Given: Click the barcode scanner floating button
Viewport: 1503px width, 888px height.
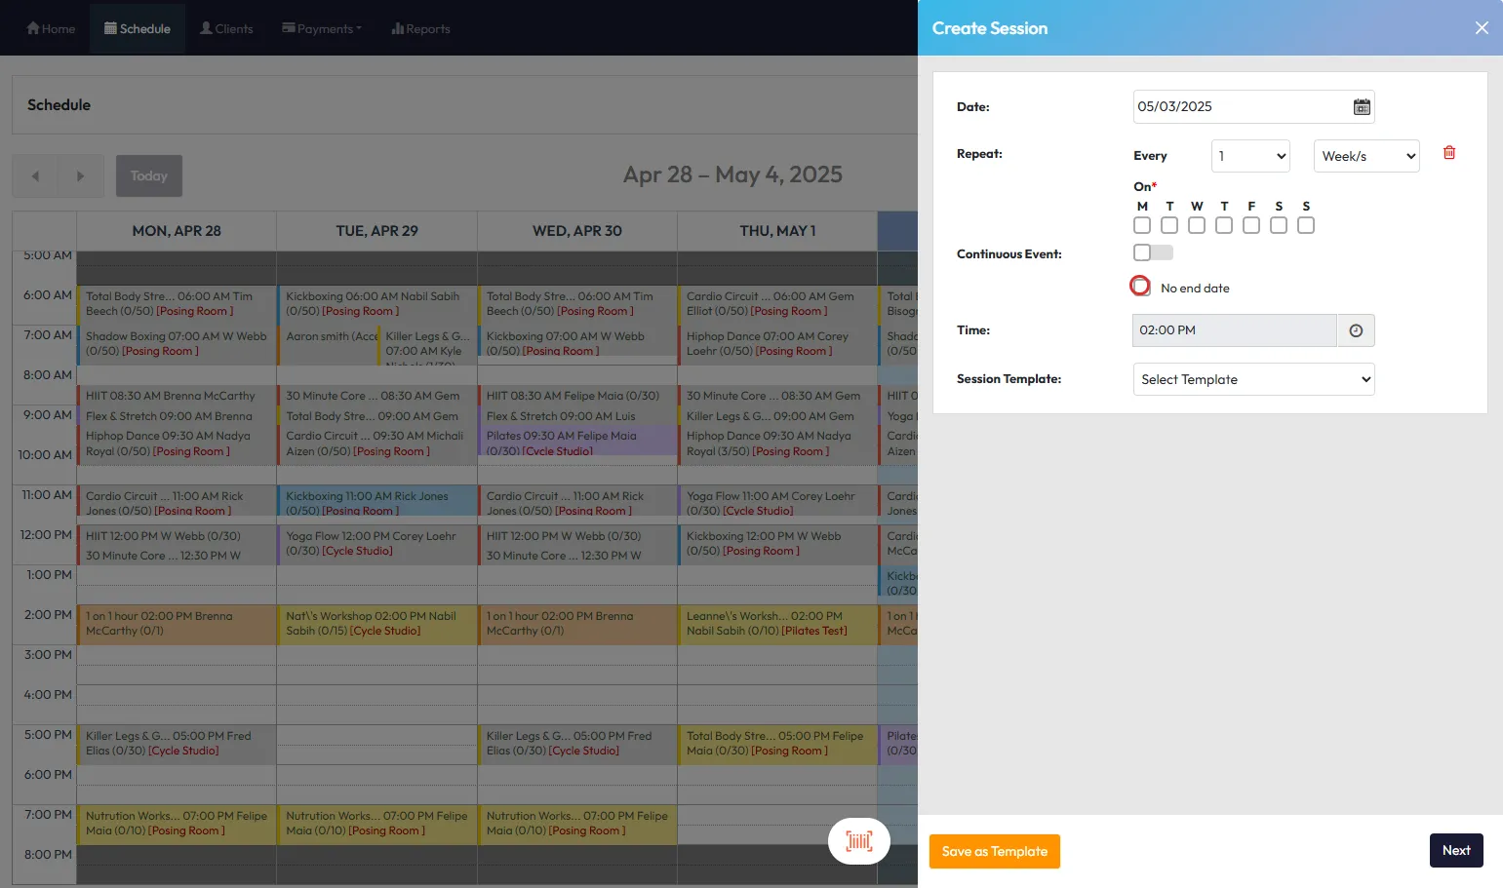Looking at the screenshot, I should tap(858, 841).
